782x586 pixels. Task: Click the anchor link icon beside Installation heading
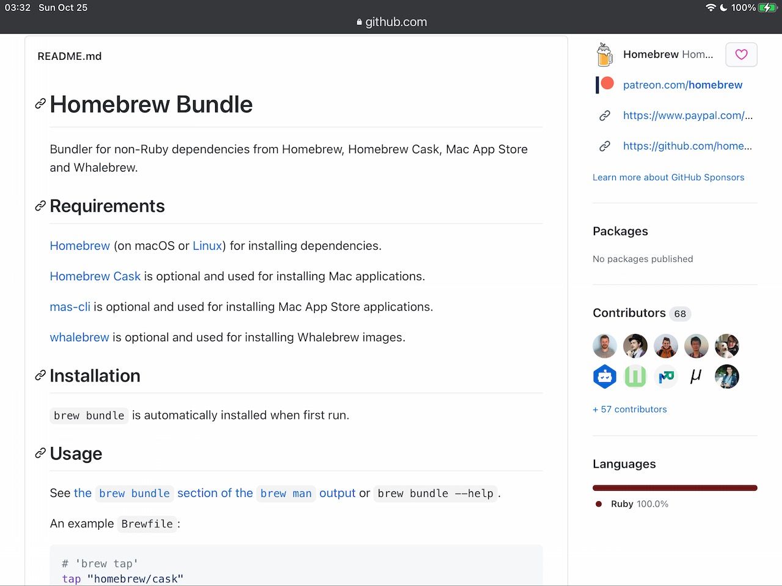click(40, 375)
